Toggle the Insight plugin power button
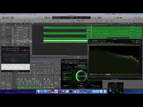 (90, 41)
